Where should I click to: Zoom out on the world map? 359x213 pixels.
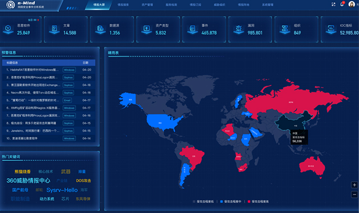coord(354,195)
